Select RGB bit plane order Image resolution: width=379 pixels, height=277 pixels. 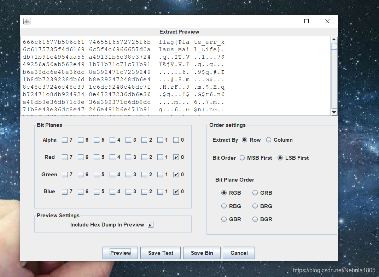[224, 193]
